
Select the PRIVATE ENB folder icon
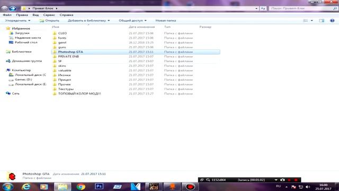(55, 57)
